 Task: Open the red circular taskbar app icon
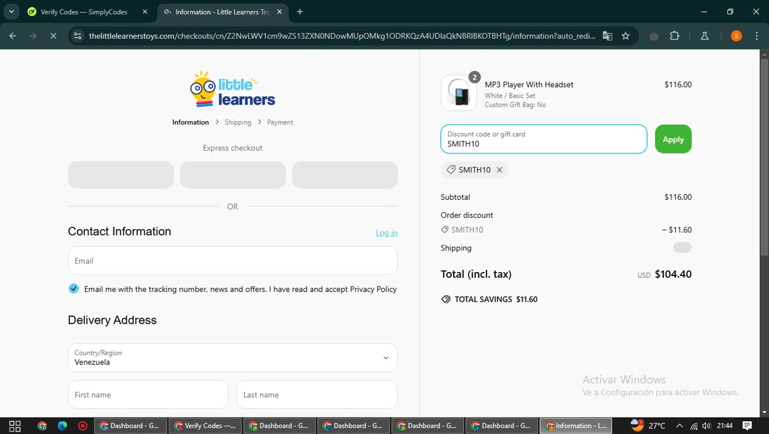83,426
